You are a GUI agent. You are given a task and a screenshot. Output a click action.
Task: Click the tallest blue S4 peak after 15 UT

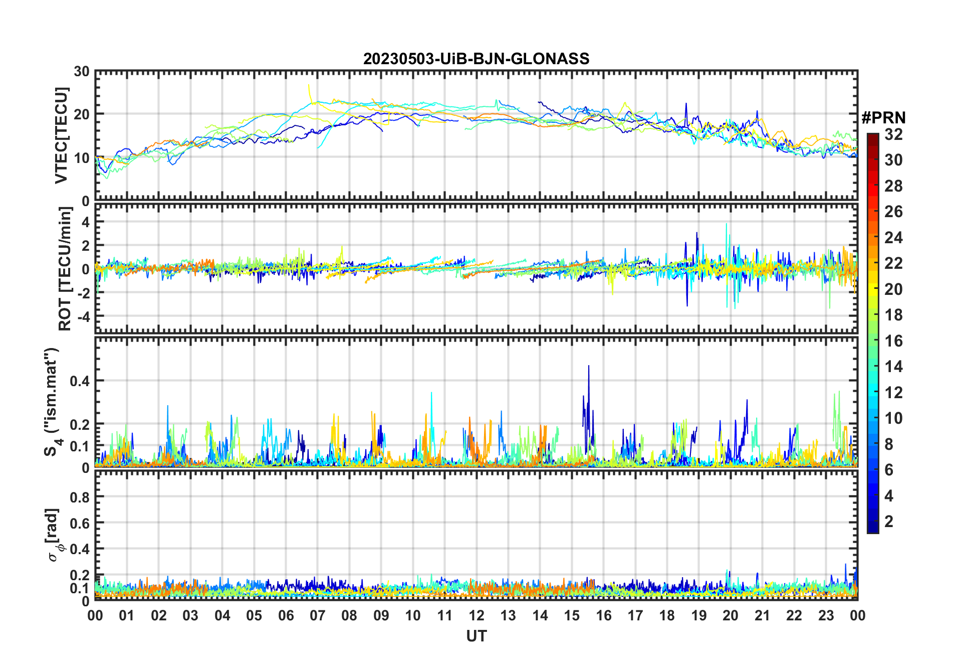[x=588, y=367]
